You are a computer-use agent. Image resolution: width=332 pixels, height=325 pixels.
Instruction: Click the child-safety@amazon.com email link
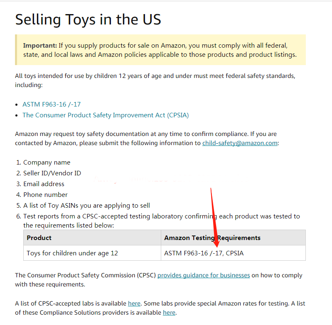click(x=240, y=143)
